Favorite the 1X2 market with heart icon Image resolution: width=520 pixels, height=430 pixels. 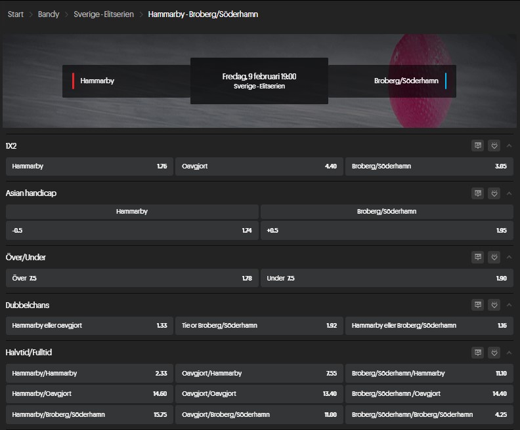coord(494,146)
